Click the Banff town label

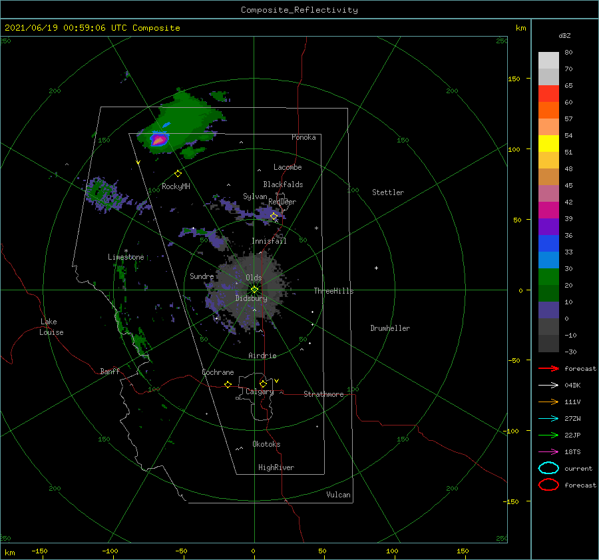(110, 371)
